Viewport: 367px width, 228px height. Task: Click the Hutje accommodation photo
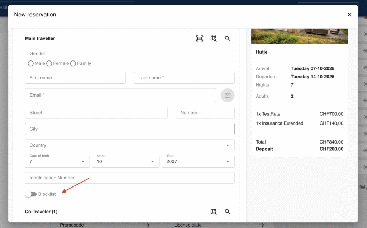[x=299, y=36]
